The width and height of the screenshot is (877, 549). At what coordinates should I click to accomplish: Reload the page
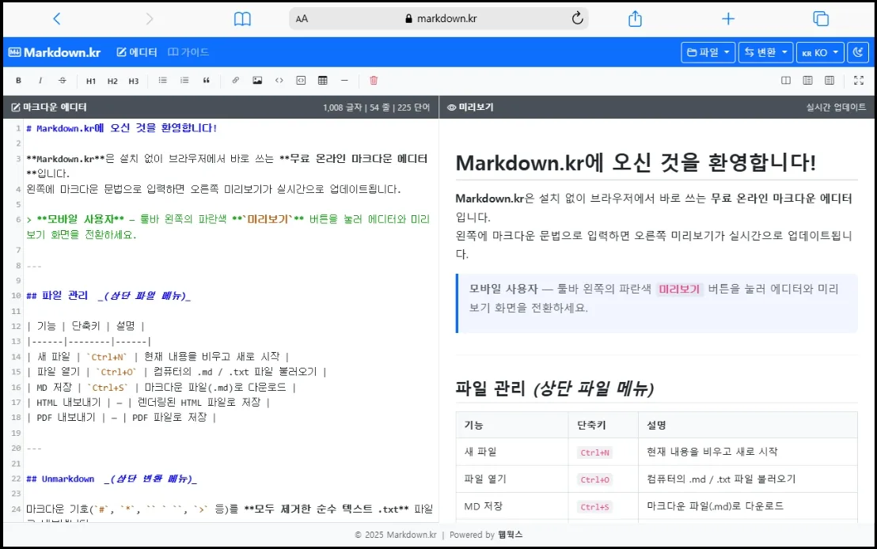pos(577,18)
